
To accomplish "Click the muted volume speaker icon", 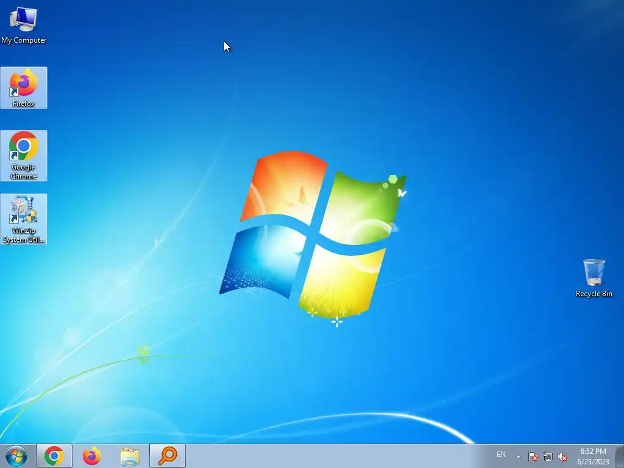I will [562, 456].
